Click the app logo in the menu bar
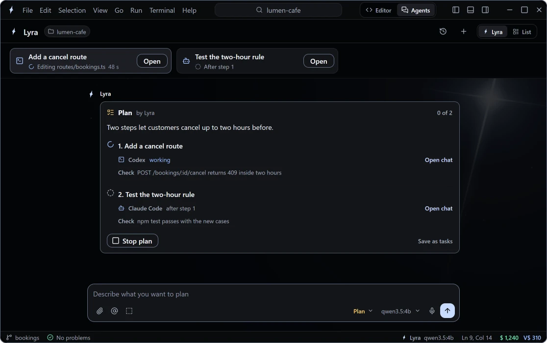The image size is (547, 343). pyautogui.click(x=11, y=10)
